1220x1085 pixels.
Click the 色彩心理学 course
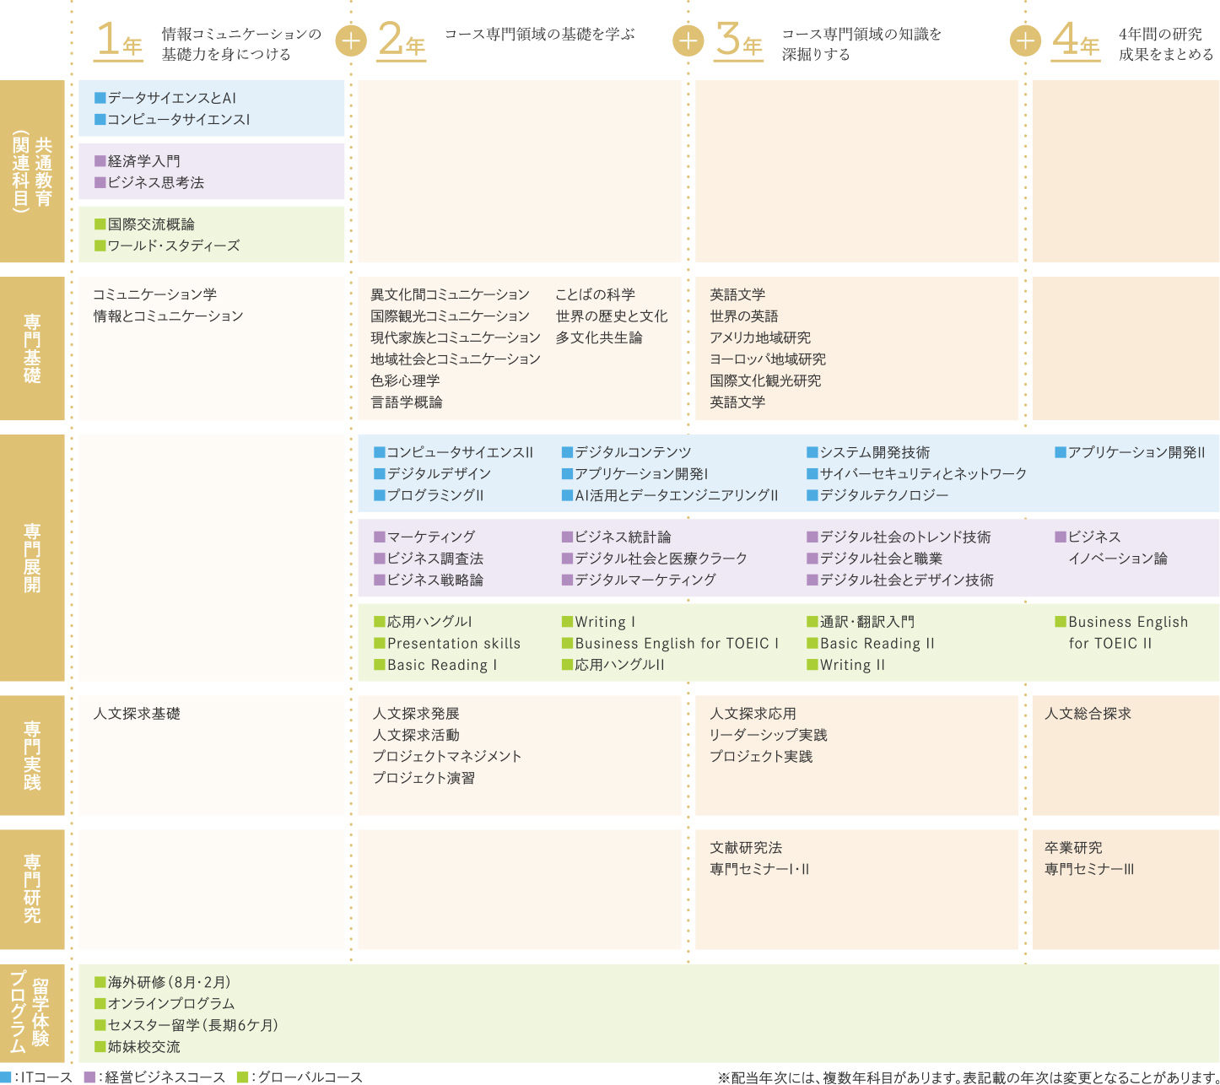tap(406, 381)
